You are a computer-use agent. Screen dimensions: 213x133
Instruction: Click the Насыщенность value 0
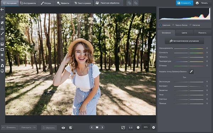tap(207, 48)
